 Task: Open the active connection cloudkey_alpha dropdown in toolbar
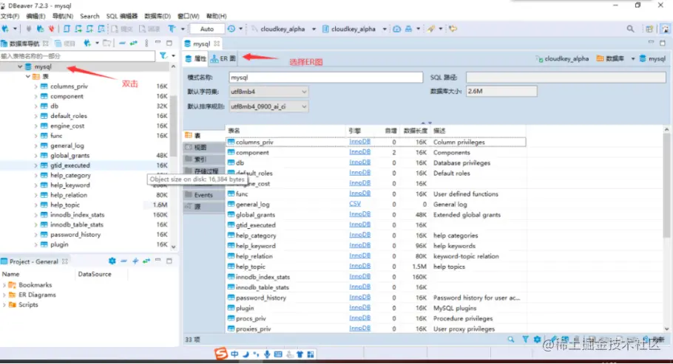[314, 29]
